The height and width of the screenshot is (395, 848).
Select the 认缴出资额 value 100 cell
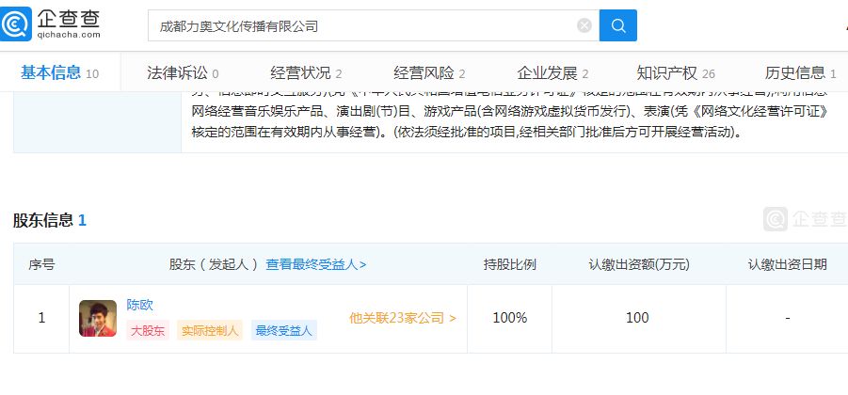(x=639, y=318)
